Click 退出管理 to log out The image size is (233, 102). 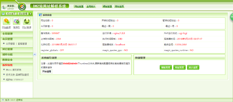(23, 14)
